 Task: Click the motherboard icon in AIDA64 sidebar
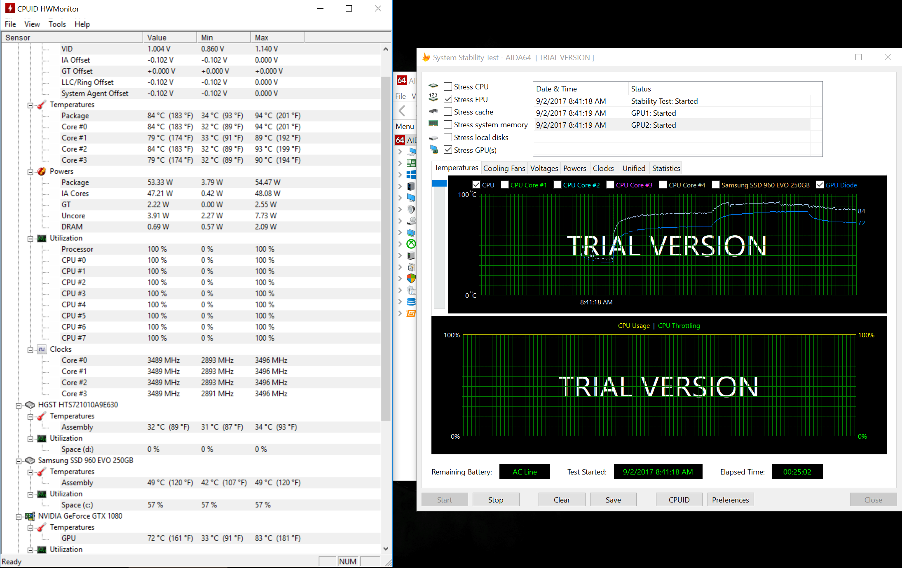(x=411, y=163)
